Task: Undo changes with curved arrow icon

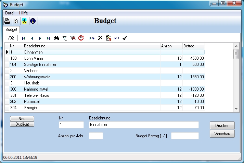Action: coord(117,38)
